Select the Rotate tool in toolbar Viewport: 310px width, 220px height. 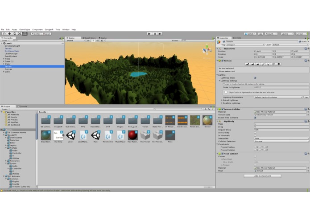click(15, 34)
